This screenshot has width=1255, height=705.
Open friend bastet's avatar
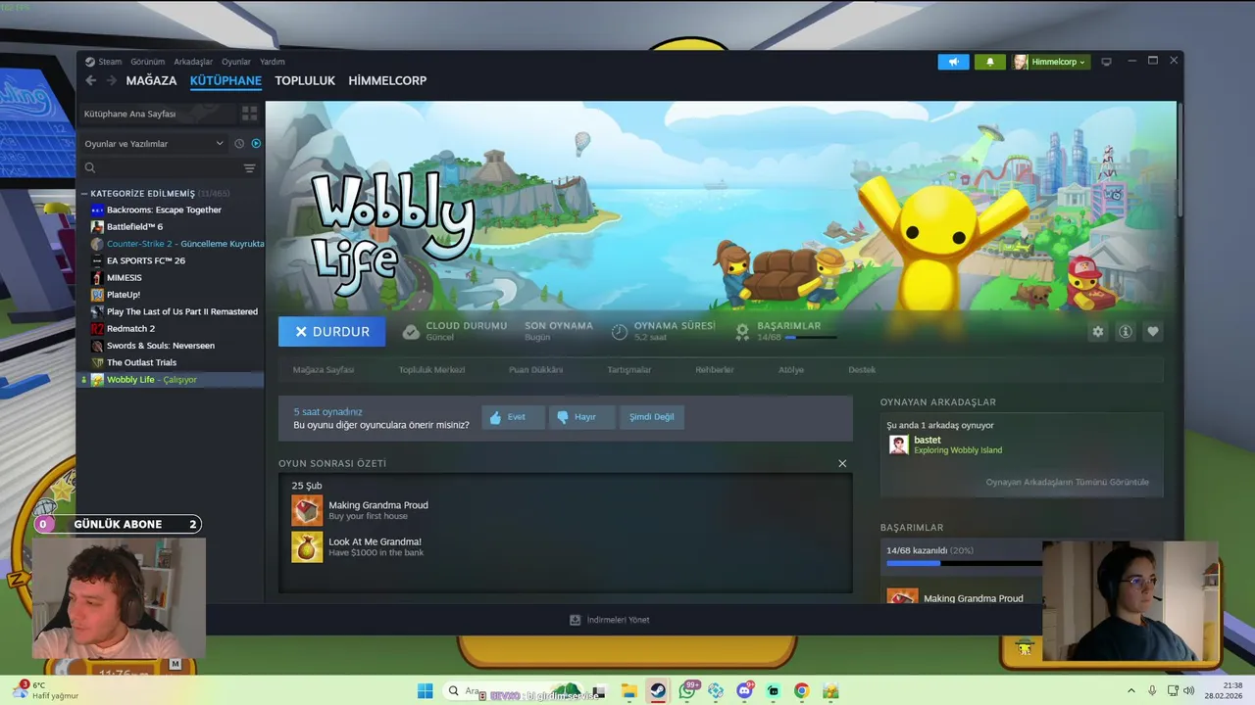tap(898, 445)
